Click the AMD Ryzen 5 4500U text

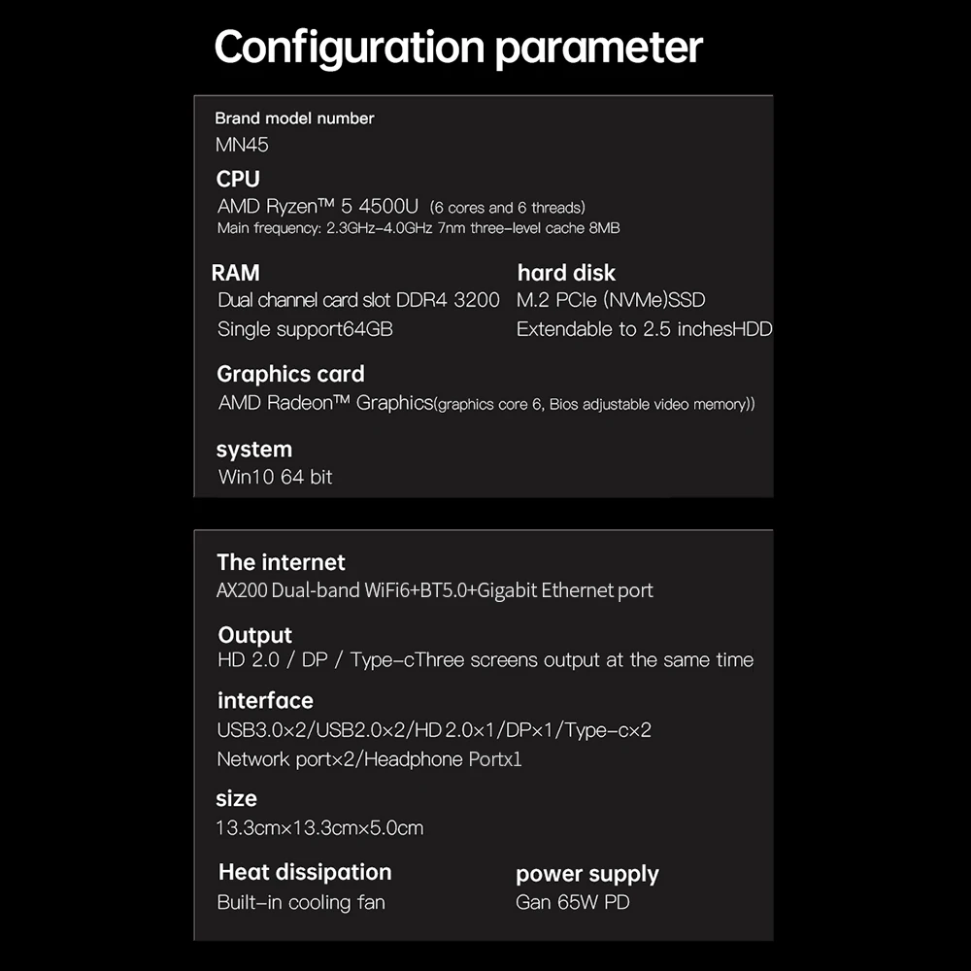(318, 207)
